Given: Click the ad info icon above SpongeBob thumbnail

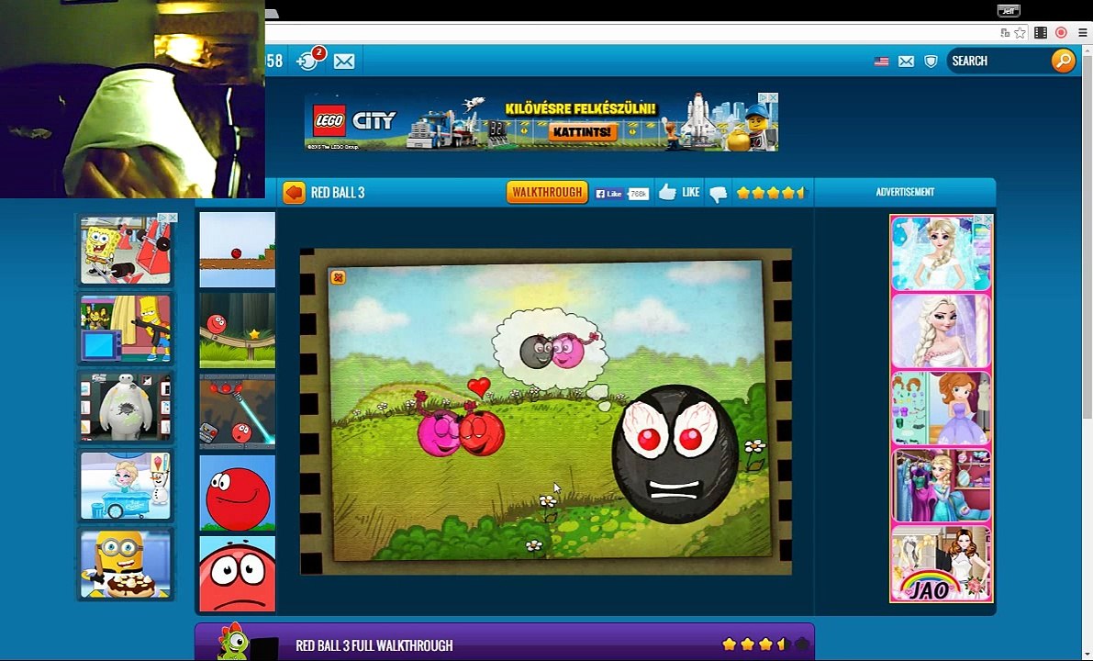Looking at the screenshot, I should 163,218.
